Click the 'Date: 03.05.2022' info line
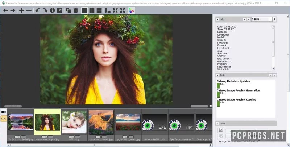The width and height of the screenshot is (290, 147). pos(227,27)
